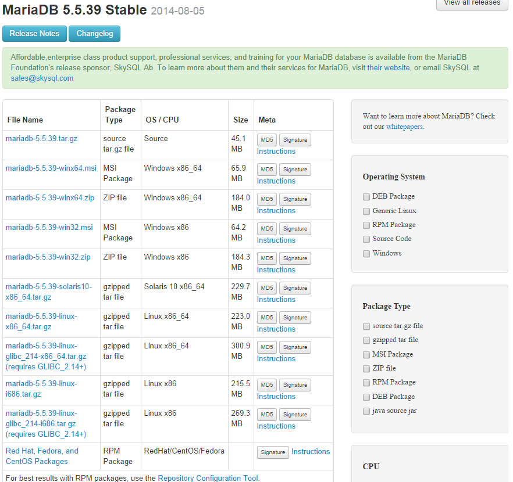Follow the 'their website' SkySQL link
The height and width of the screenshot is (482, 513).
[389, 67]
